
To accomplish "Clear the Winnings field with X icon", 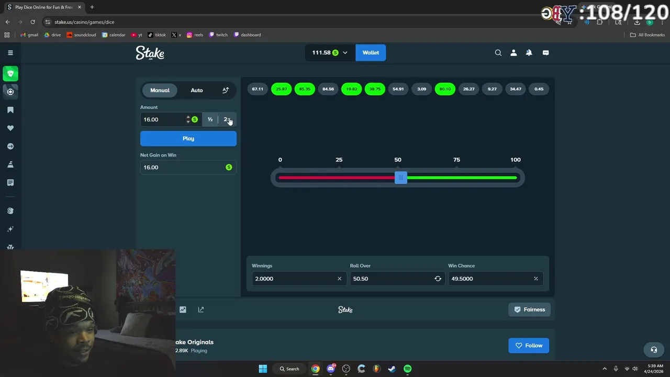I will click(339, 279).
